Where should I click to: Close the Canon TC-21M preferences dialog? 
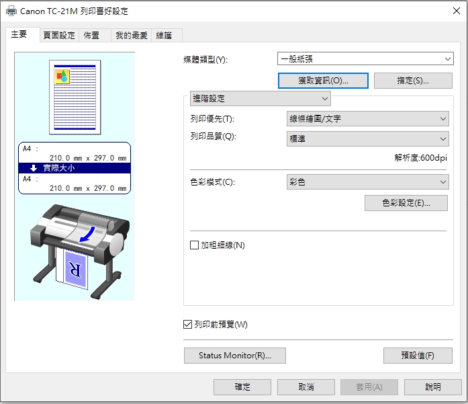457,11
